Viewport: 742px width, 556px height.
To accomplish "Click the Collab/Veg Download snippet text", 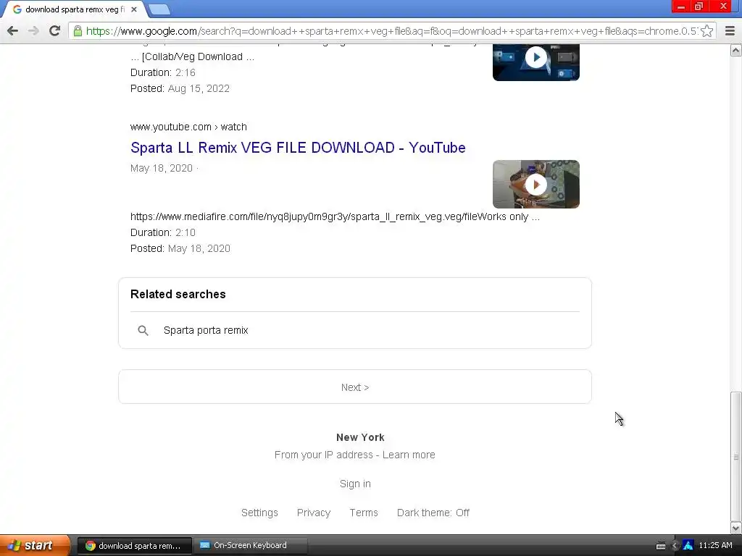I will [192, 56].
